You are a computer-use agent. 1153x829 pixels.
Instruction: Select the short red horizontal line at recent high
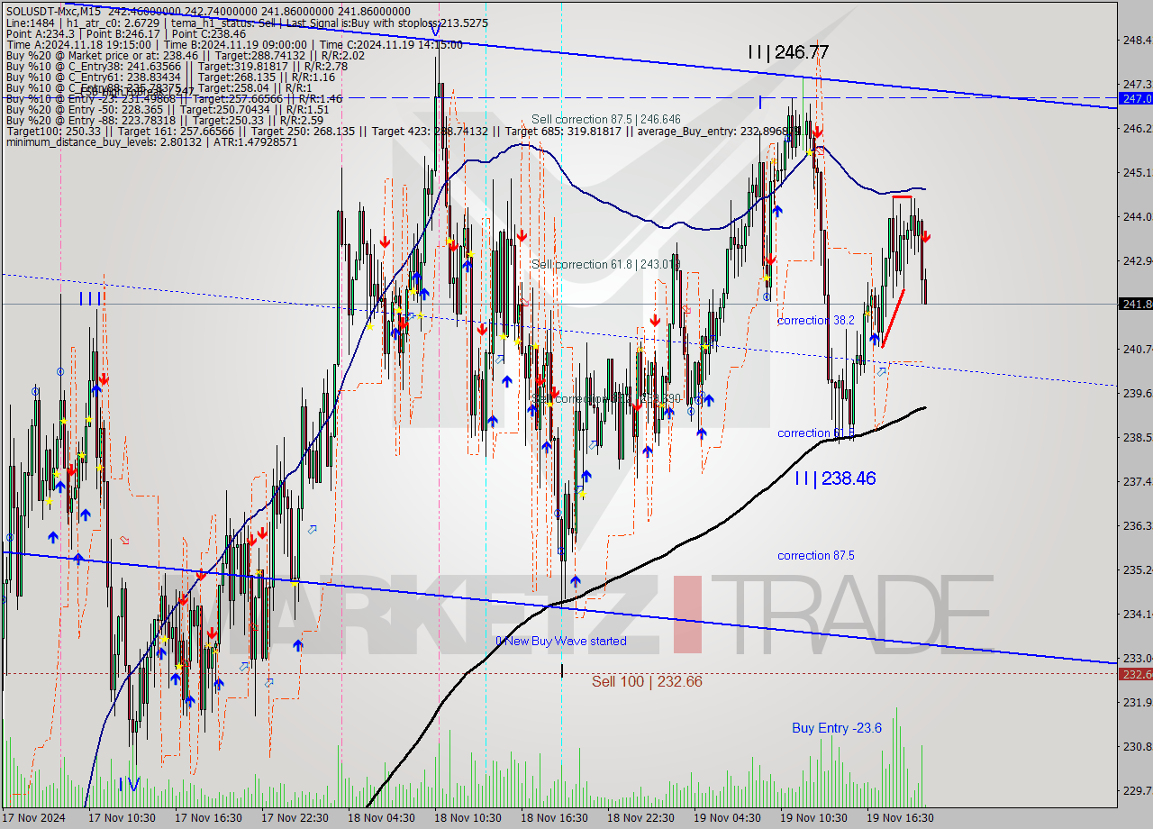903,196
